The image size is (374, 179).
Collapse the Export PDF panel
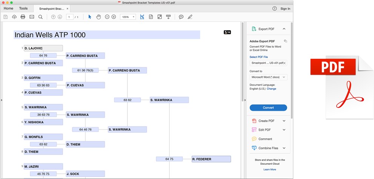click(284, 29)
